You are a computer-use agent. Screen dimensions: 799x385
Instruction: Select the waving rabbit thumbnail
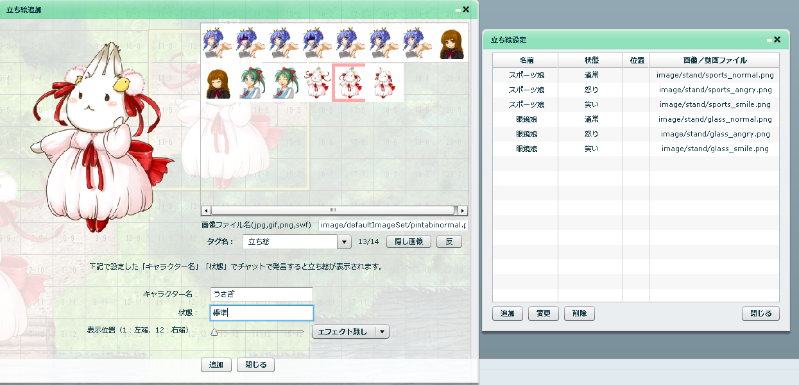(318, 84)
